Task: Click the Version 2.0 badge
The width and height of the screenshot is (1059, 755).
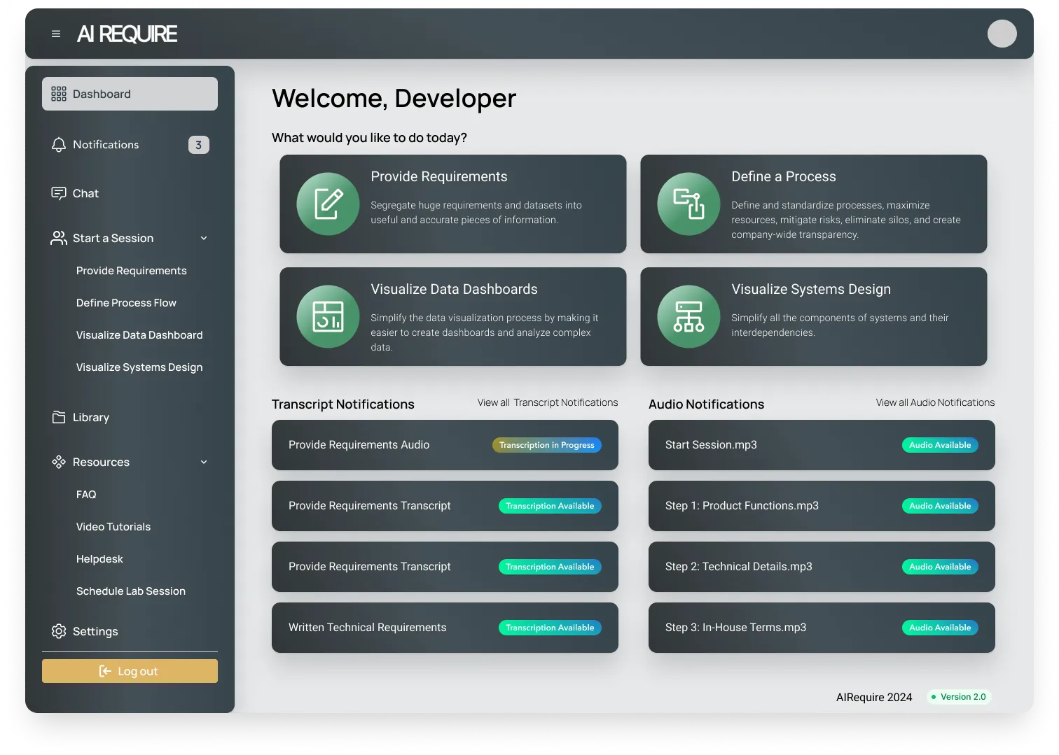Action: pyautogui.click(x=959, y=697)
